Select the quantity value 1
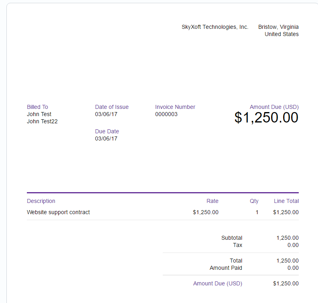Viewport: 318px width, 303px height. pyautogui.click(x=257, y=212)
